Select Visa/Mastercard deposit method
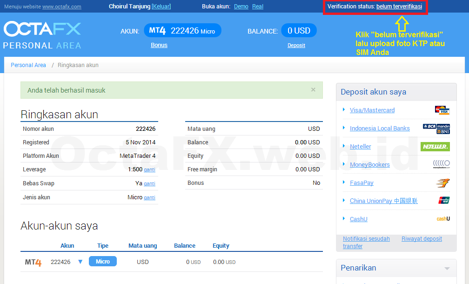Screen dimensions: 469x284 click(x=372, y=110)
